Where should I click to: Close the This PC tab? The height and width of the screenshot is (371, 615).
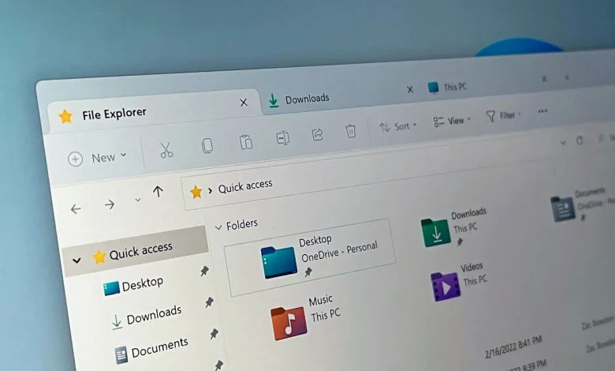pyautogui.click(x=544, y=79)
